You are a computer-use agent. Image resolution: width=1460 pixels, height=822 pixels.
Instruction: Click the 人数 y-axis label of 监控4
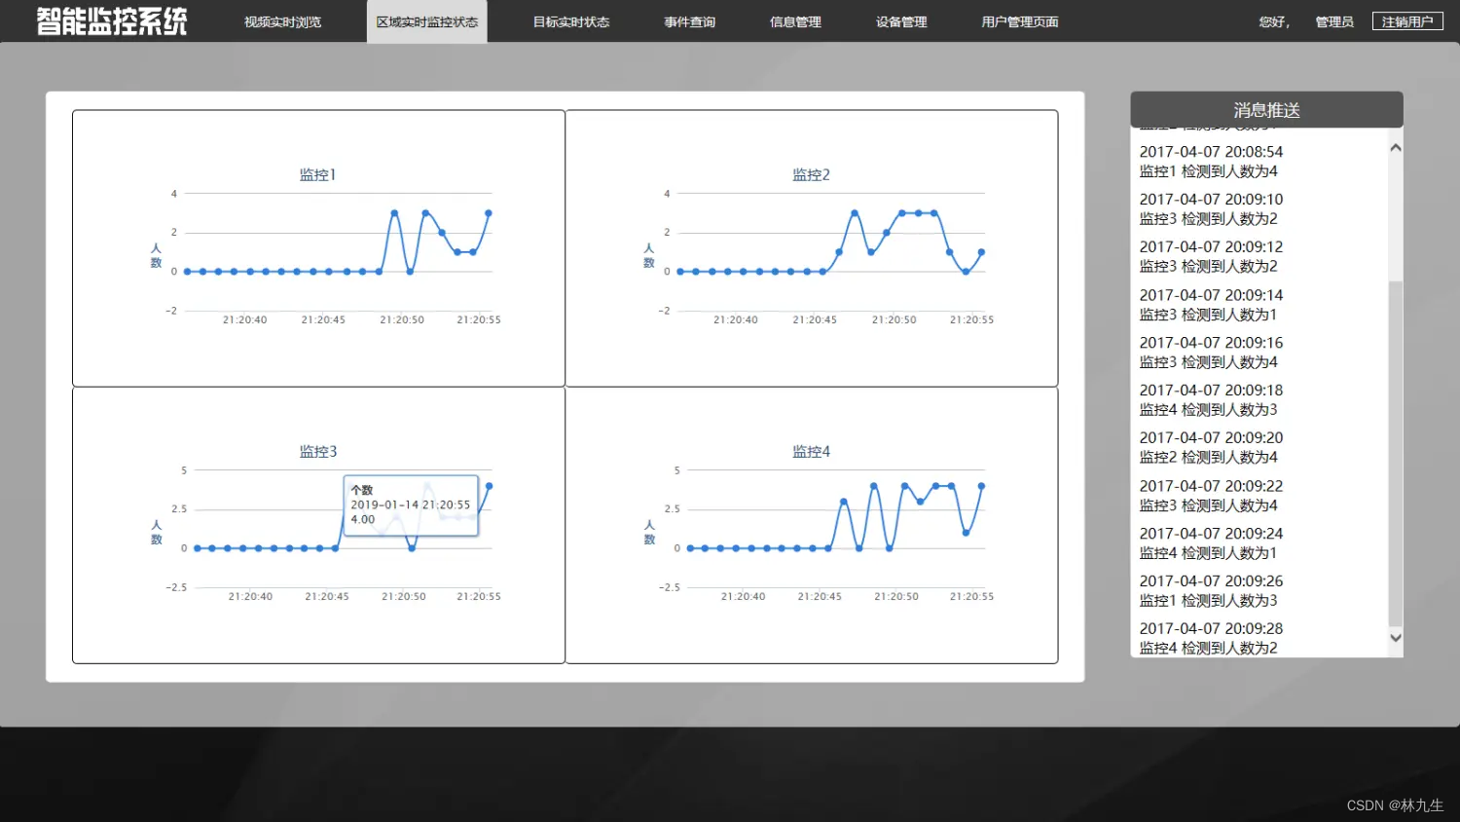[649, 532]
